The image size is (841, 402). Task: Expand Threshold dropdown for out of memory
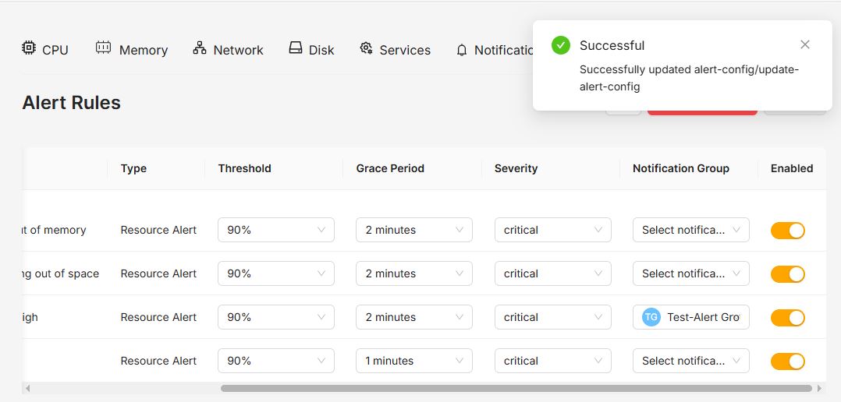[x=275, y=230]
